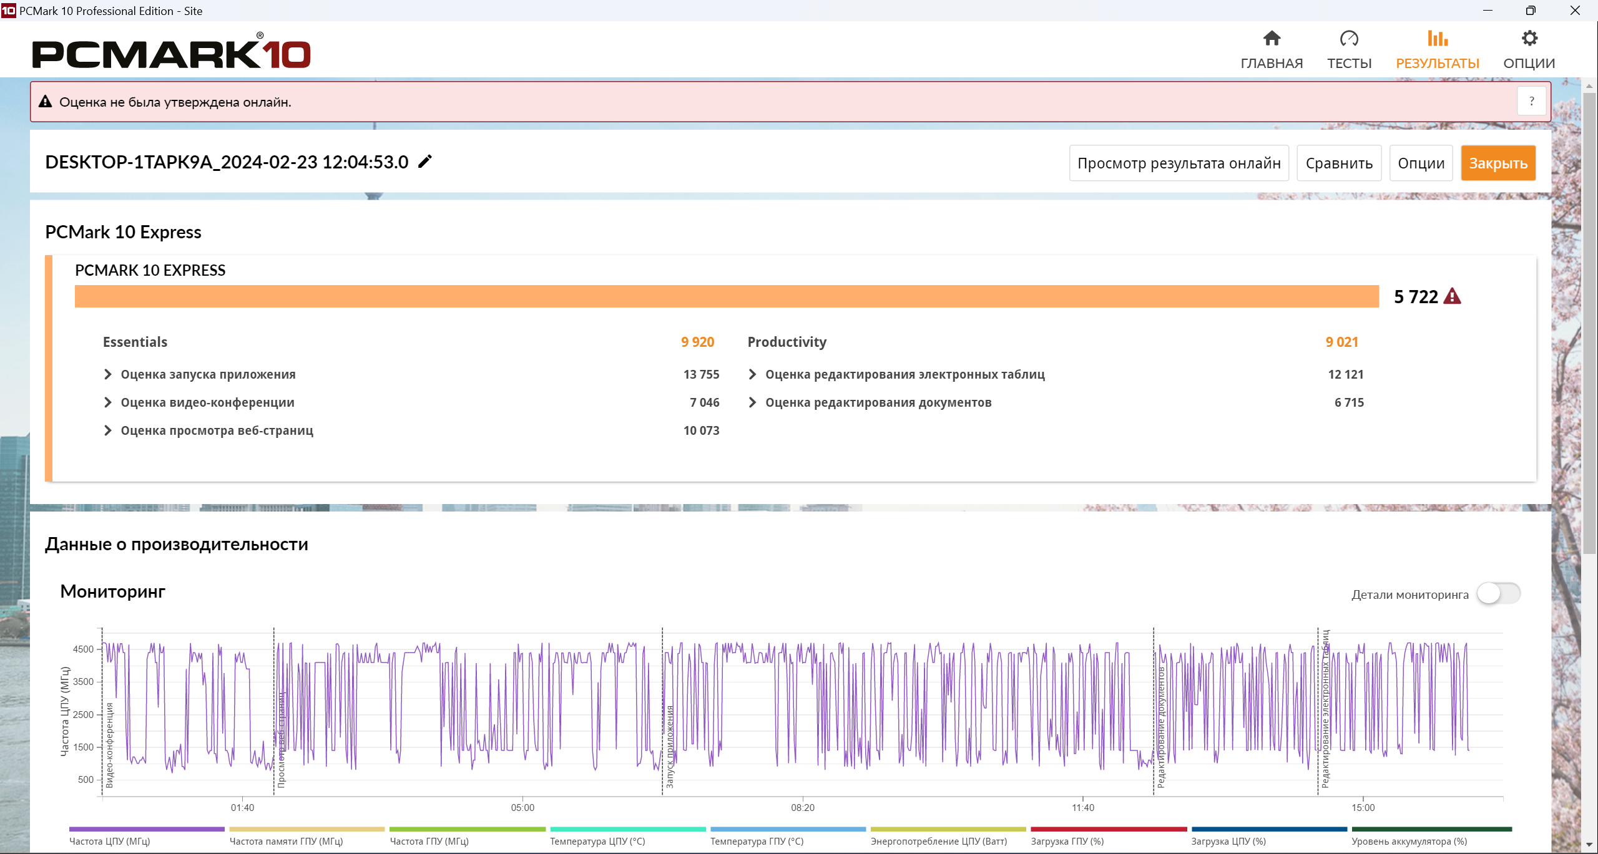This screenshot has height=854, width=1598.
Task: Click the Productivity heading
Action: (x=787, y=342)
